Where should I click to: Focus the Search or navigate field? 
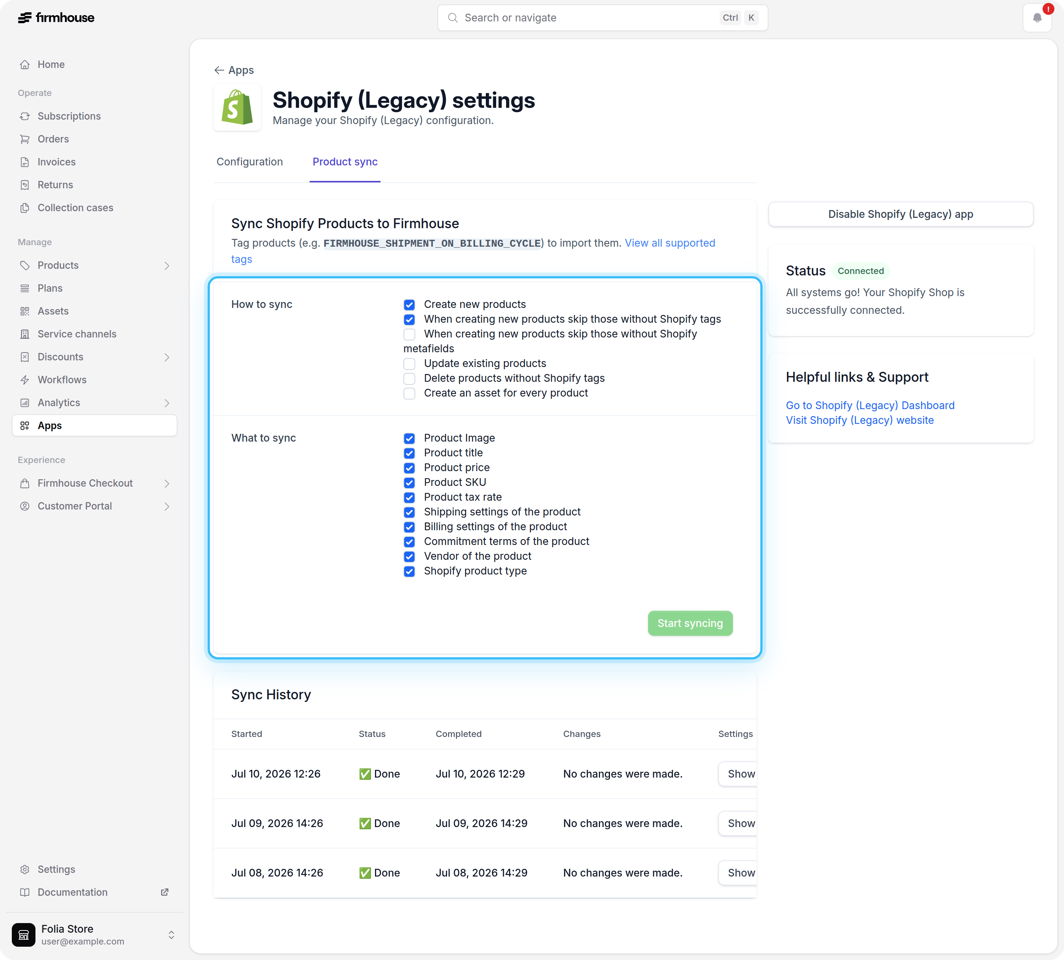(602, 18)
